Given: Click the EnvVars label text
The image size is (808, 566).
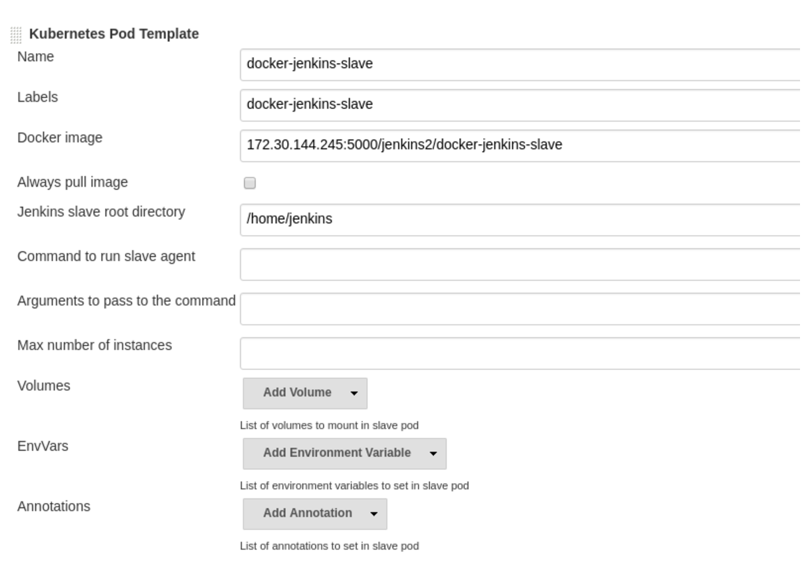Looking at the screenshot, I should tap(43, 446).
